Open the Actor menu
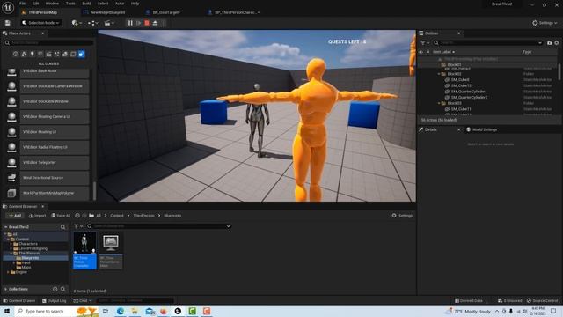The image size is (563, 317). click(x=120, y=4)
